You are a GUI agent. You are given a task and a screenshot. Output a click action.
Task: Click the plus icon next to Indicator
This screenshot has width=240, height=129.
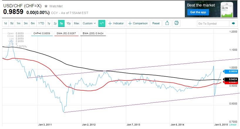110,23
